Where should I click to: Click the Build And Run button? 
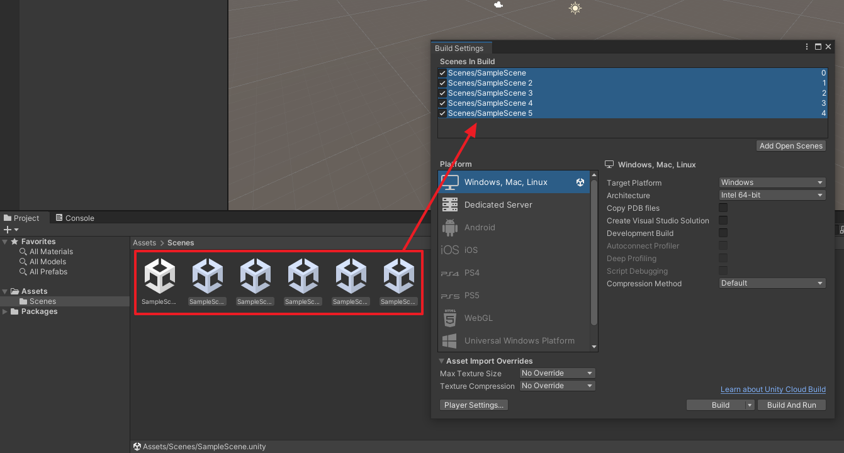pos(792,405)
